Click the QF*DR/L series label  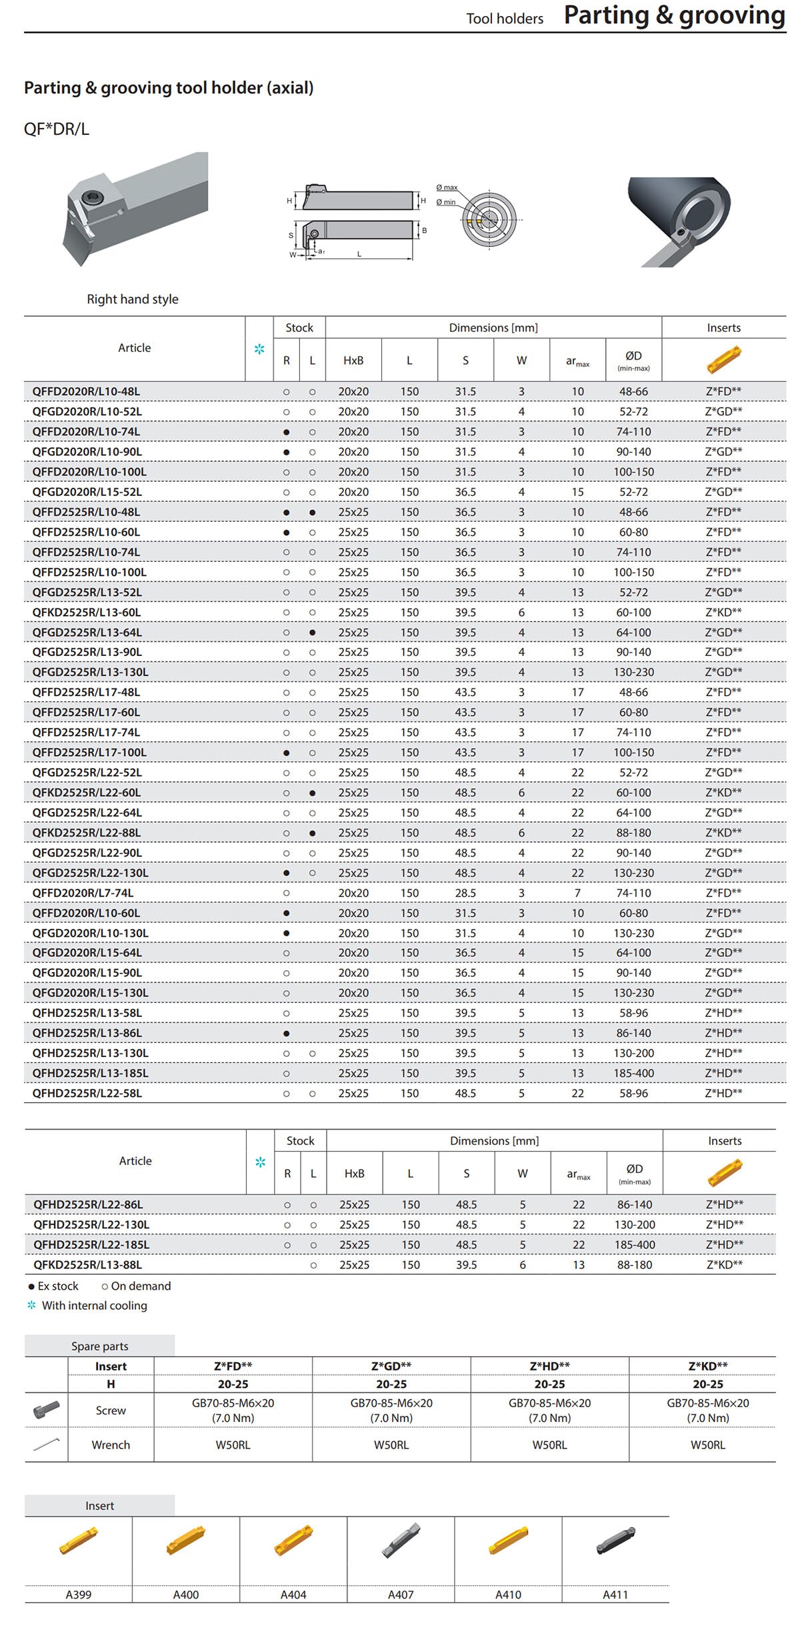click(x=57, y=129)
